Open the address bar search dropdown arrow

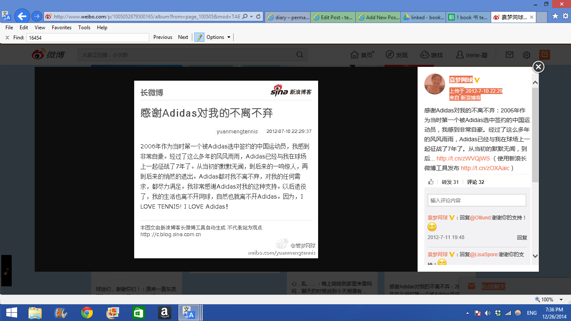tap(251, 17)
